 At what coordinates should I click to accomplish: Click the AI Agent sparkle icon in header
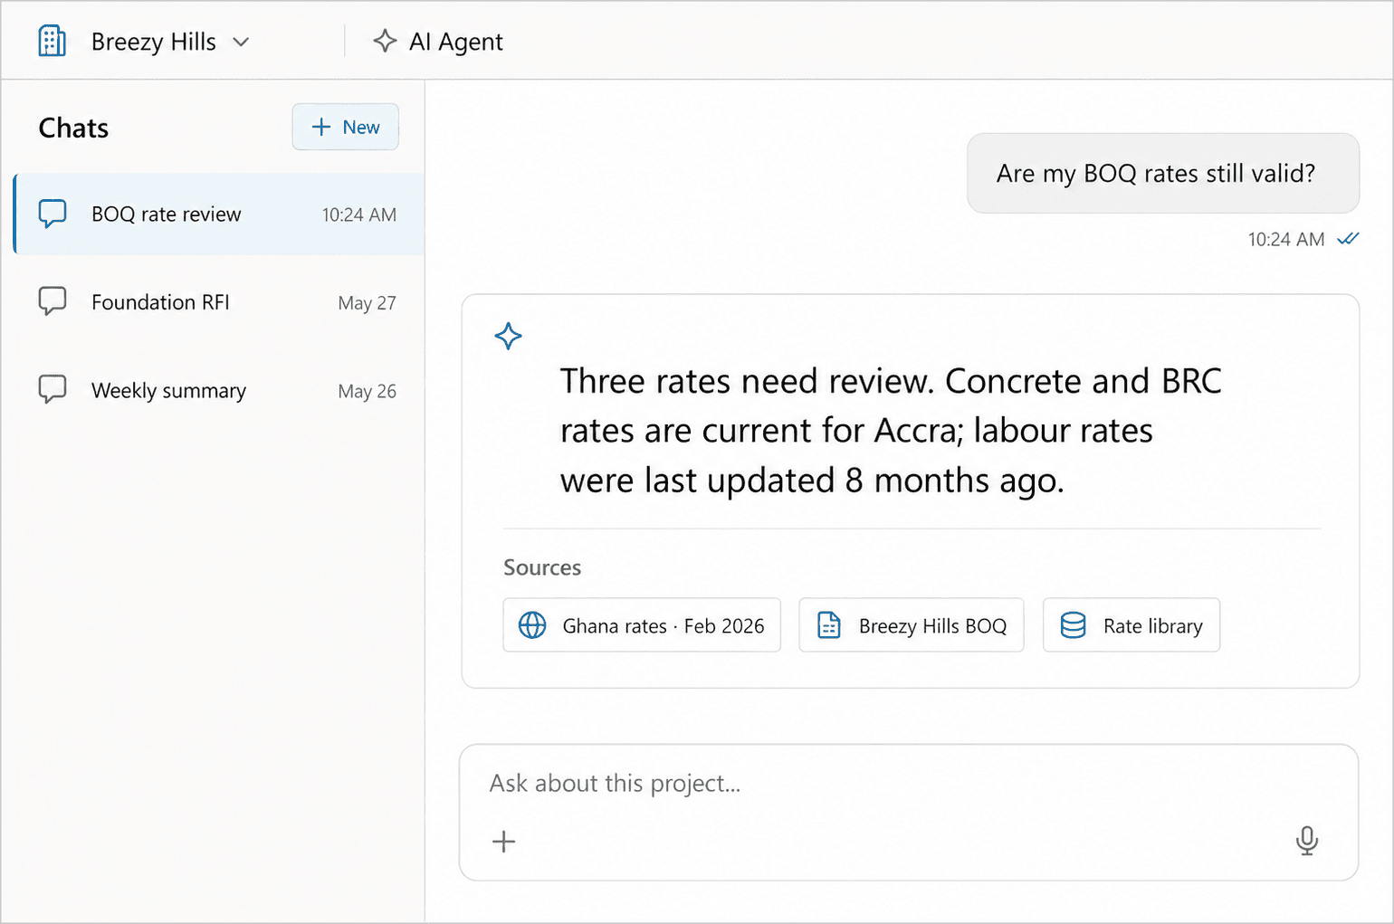[x=385, y=42]
